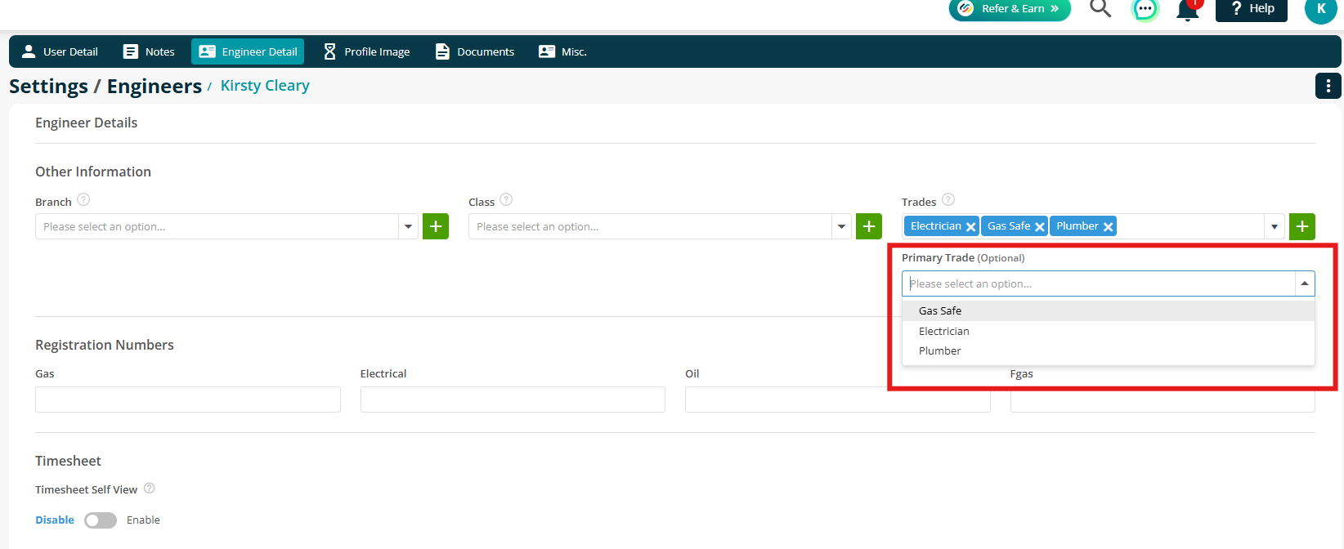Open the search magnifier icon
Screen dimensions: 1344x549
[x=1100, y=8]
